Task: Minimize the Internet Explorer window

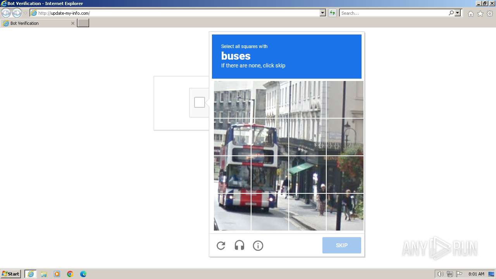Action: pos(479,3)
